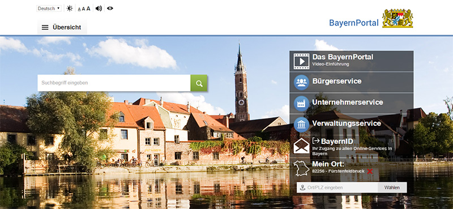
Task: Click the Bavarian coat of arms
Action: 398,18
